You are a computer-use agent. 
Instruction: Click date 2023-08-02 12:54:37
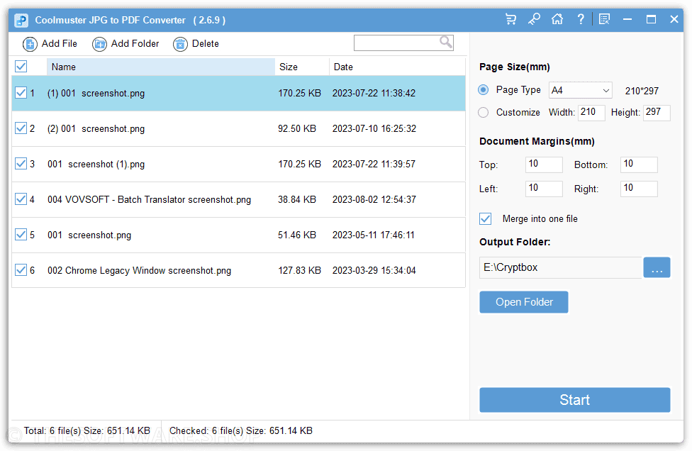pos(374,199)
